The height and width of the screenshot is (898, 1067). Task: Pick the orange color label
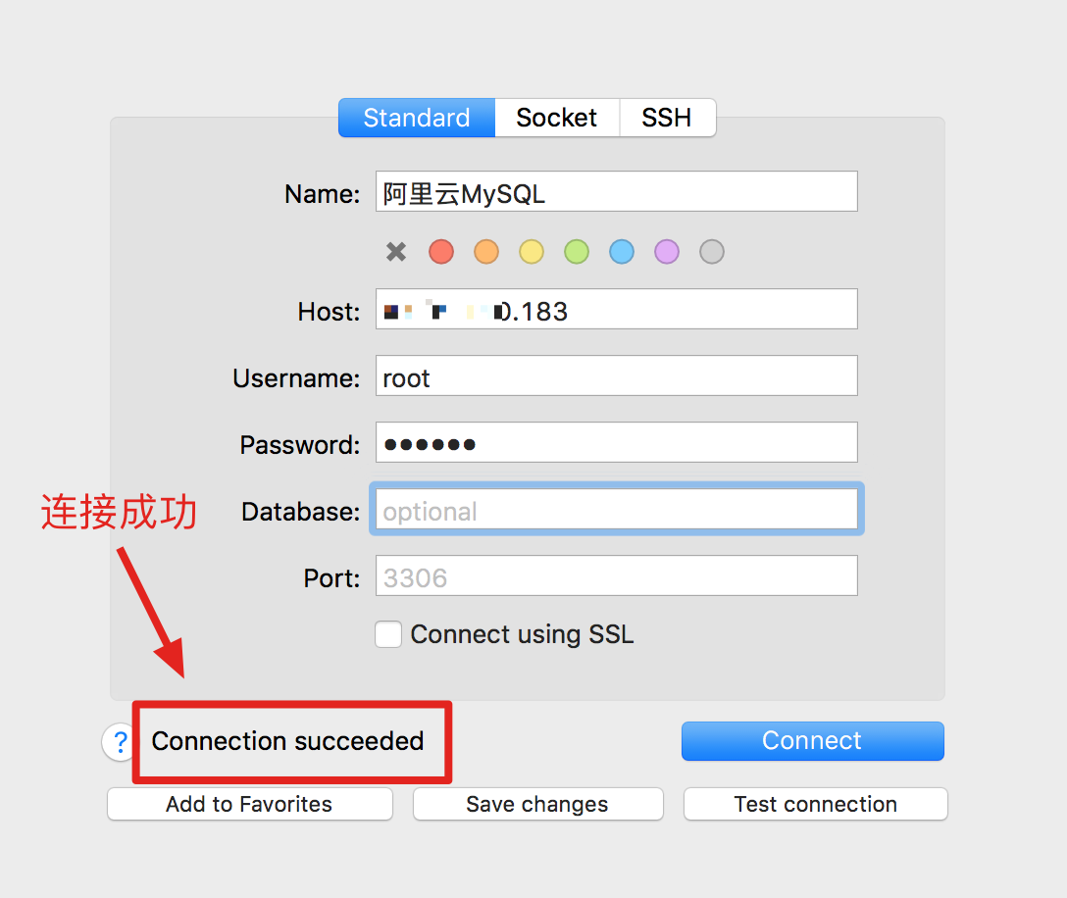point(485,252)
